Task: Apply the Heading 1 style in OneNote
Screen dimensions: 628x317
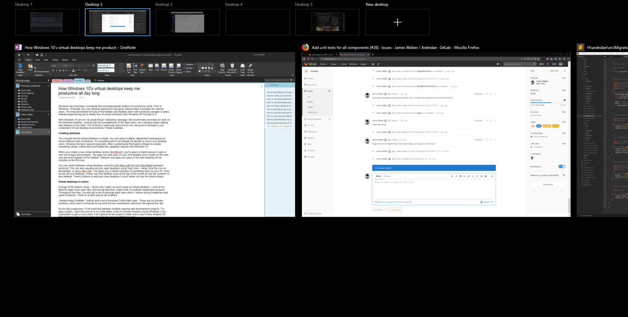Action: tap(106, 66)
